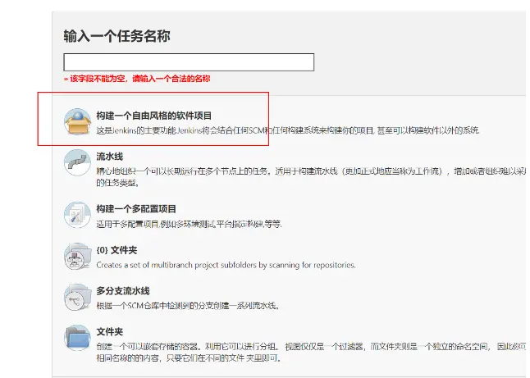Click the freestyle project Jenkins description

pos(288,130)
